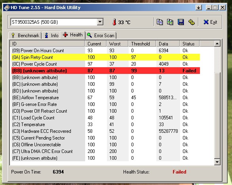
Task: Click the red Failed health status text
Action: pyautogui.click(x=179, y=172)
